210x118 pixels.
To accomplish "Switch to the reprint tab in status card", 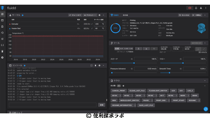I will click(125, 15).
